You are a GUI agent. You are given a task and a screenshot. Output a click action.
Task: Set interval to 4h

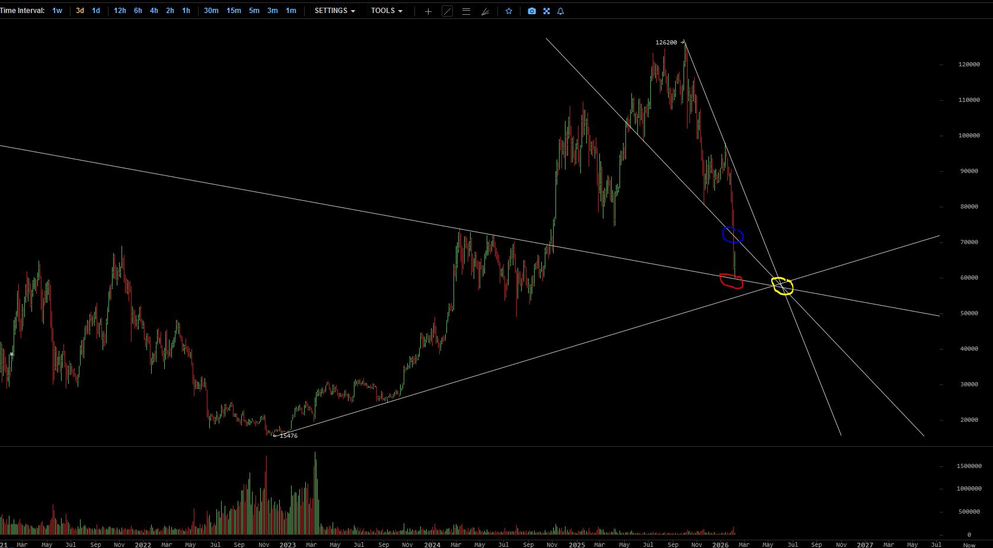click(x=154, y=11)
